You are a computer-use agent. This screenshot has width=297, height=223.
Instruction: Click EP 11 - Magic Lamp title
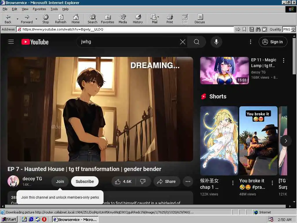263,63
